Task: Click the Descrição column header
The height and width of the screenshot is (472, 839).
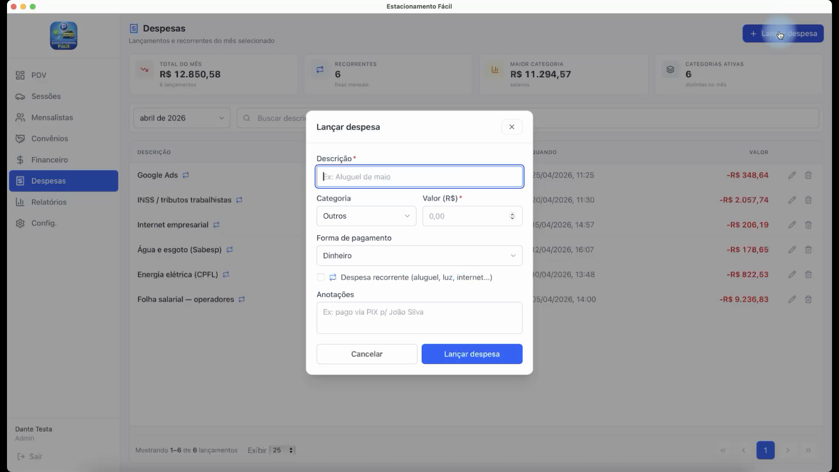Action: point(154,152)
